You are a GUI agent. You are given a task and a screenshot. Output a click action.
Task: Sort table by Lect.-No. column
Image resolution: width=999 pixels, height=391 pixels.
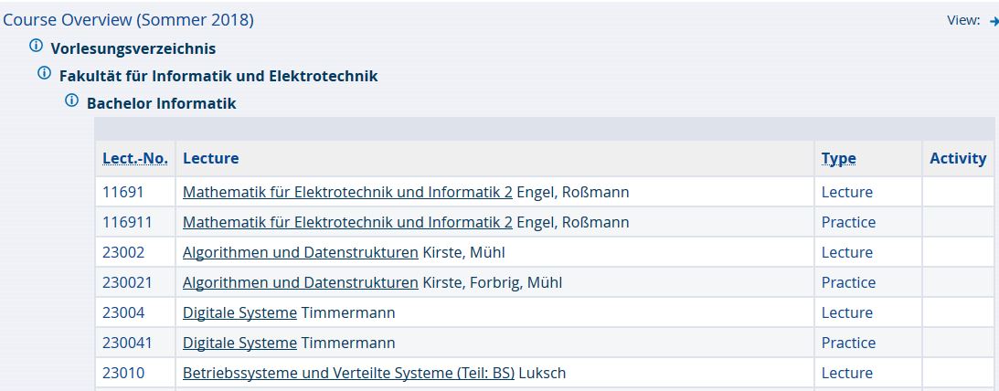[x=135, y=158]
